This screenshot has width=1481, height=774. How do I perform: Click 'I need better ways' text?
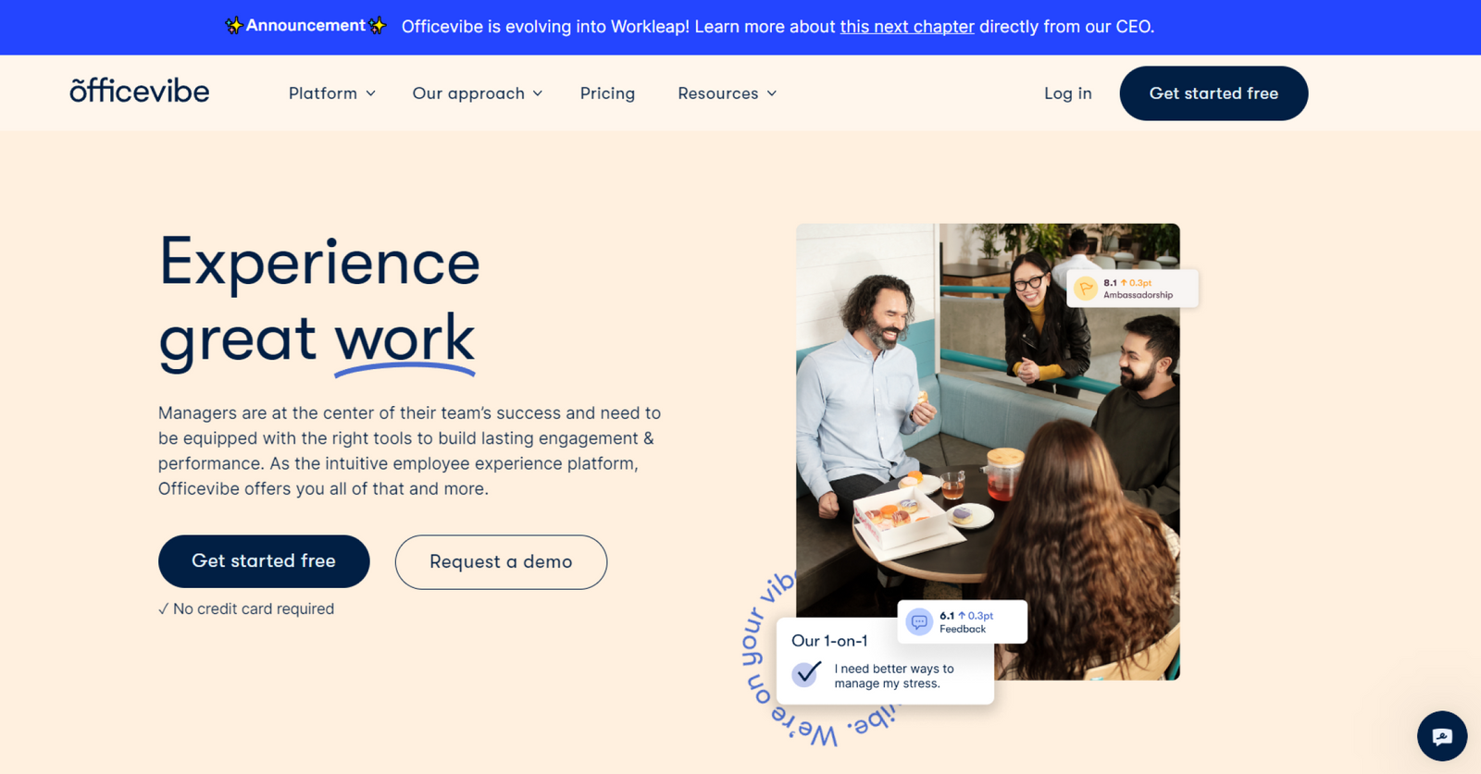[x=894, y=676]
